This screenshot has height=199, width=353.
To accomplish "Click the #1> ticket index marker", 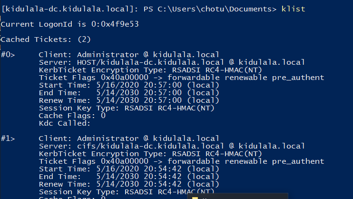I will pyautogui.click(x=8, y=139).
